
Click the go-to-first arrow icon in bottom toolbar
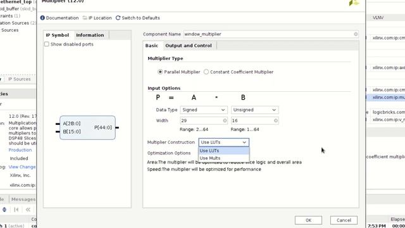tap(16, 210)
